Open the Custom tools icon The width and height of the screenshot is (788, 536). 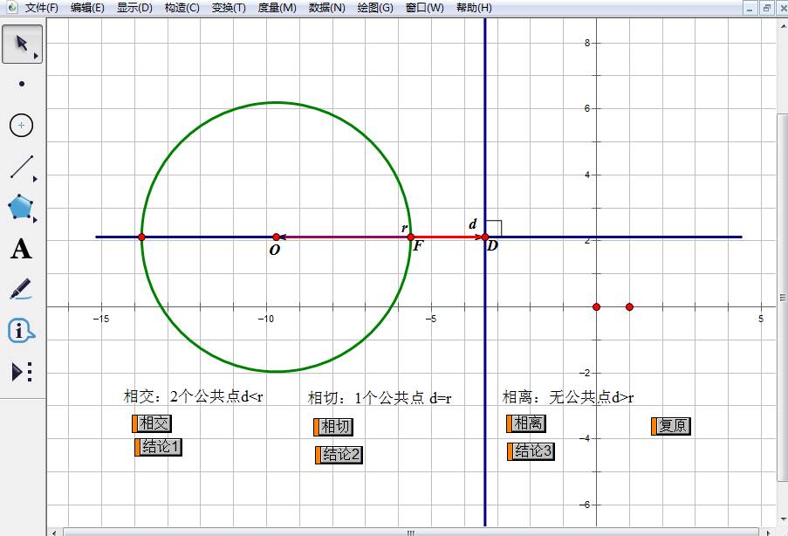coord(22,372)
